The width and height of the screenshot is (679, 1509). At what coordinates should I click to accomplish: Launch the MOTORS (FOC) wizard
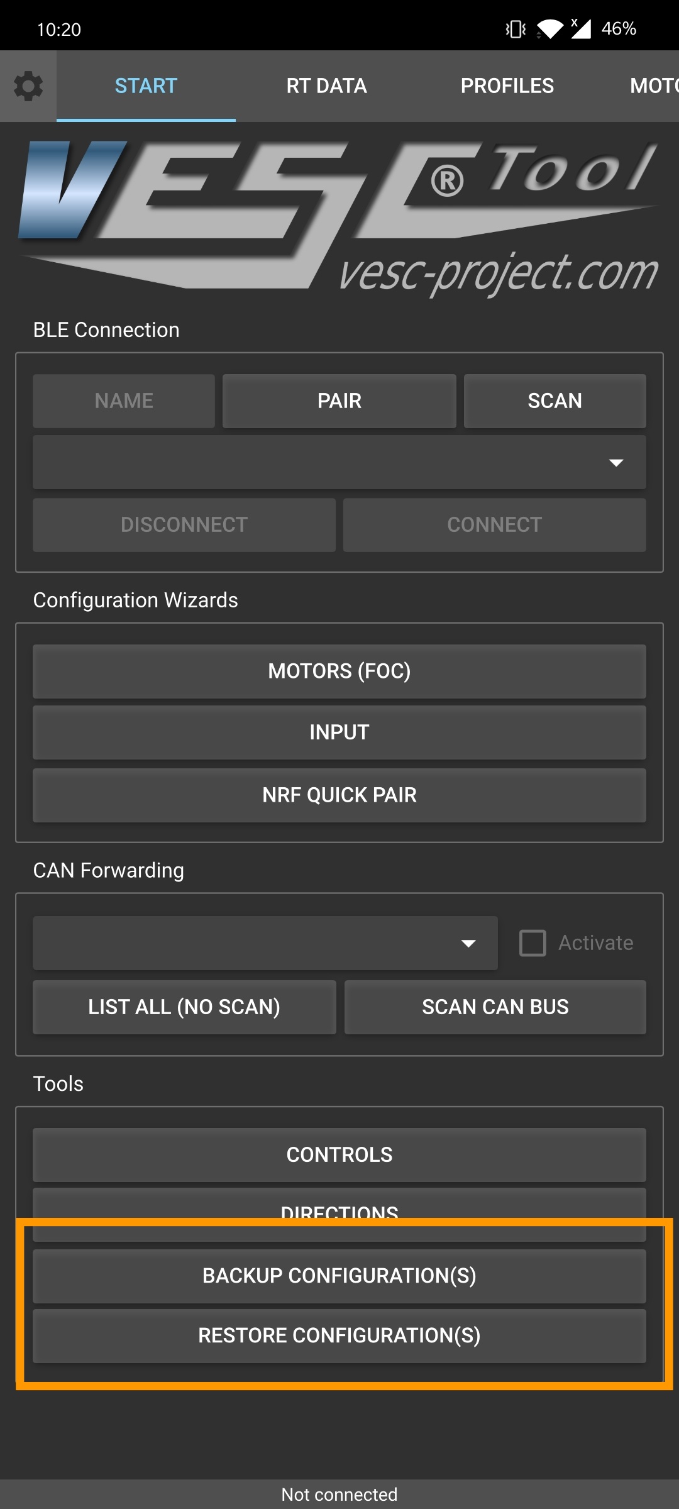point(339,671)
